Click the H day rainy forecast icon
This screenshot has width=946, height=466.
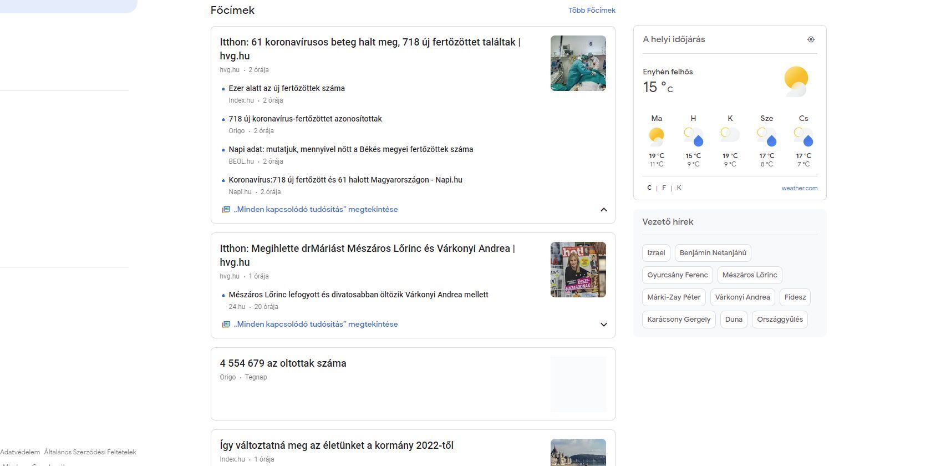(693, 136)
